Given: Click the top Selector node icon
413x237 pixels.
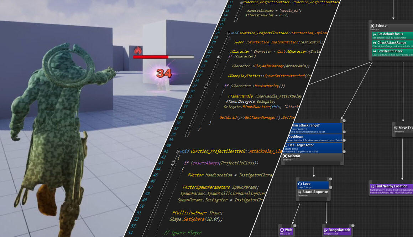Looking at the screenshot, I should pos(372,26).
